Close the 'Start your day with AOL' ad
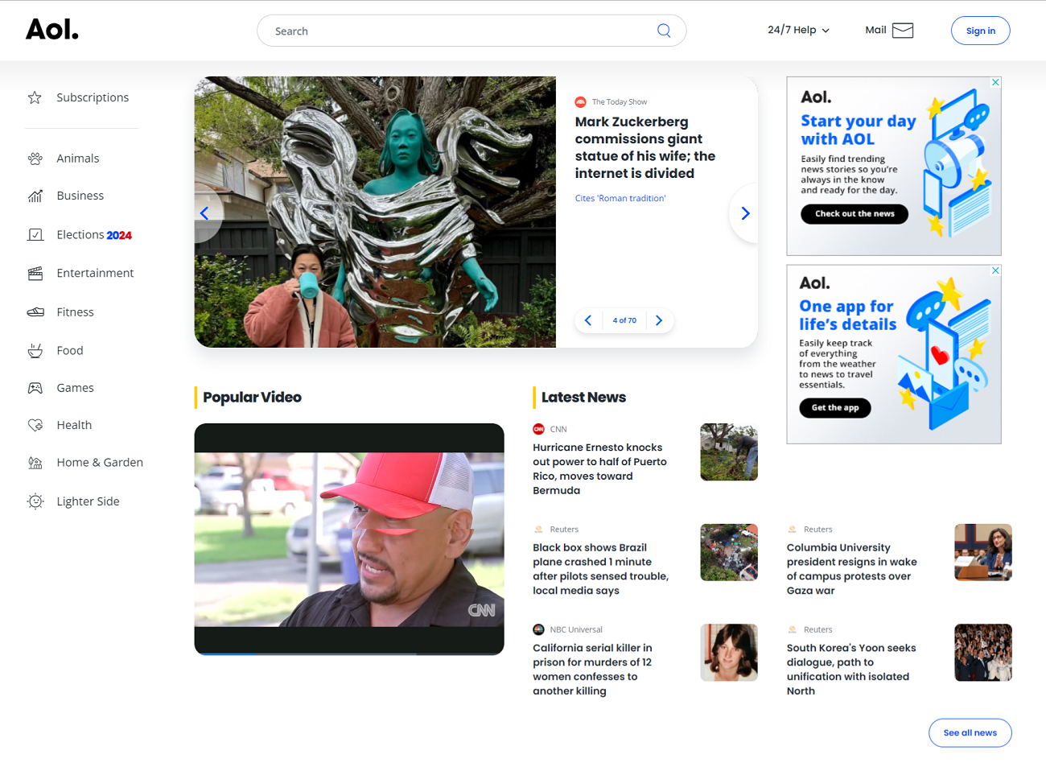The image size is (1046, 763). [995, 82]
